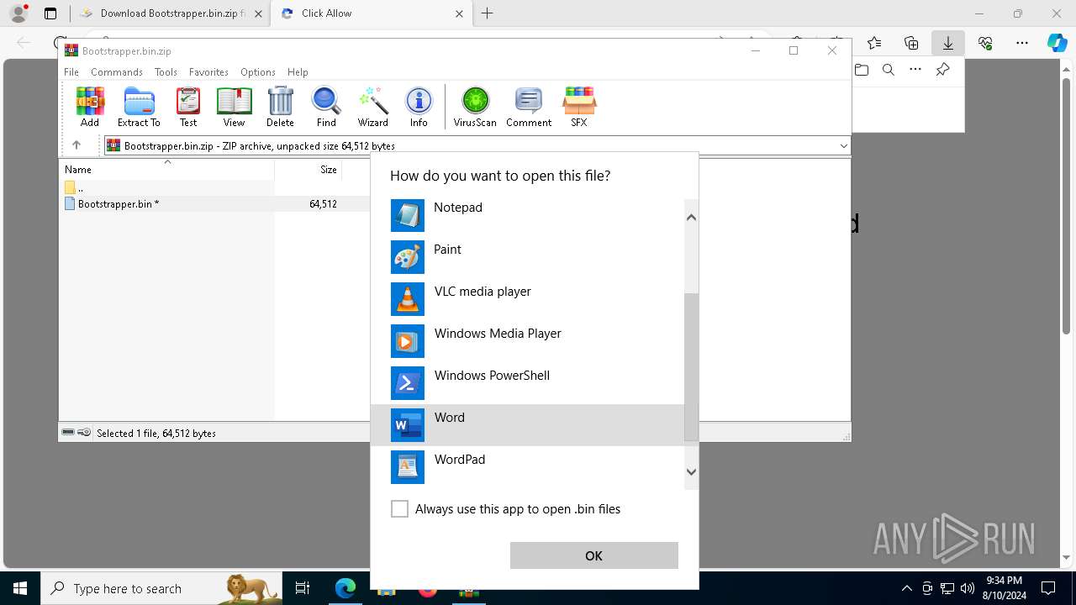The height and width of the screenshot is (605, 1076).
Task: Open the clock showing 9:34 PM
Action: (1005, 588)
